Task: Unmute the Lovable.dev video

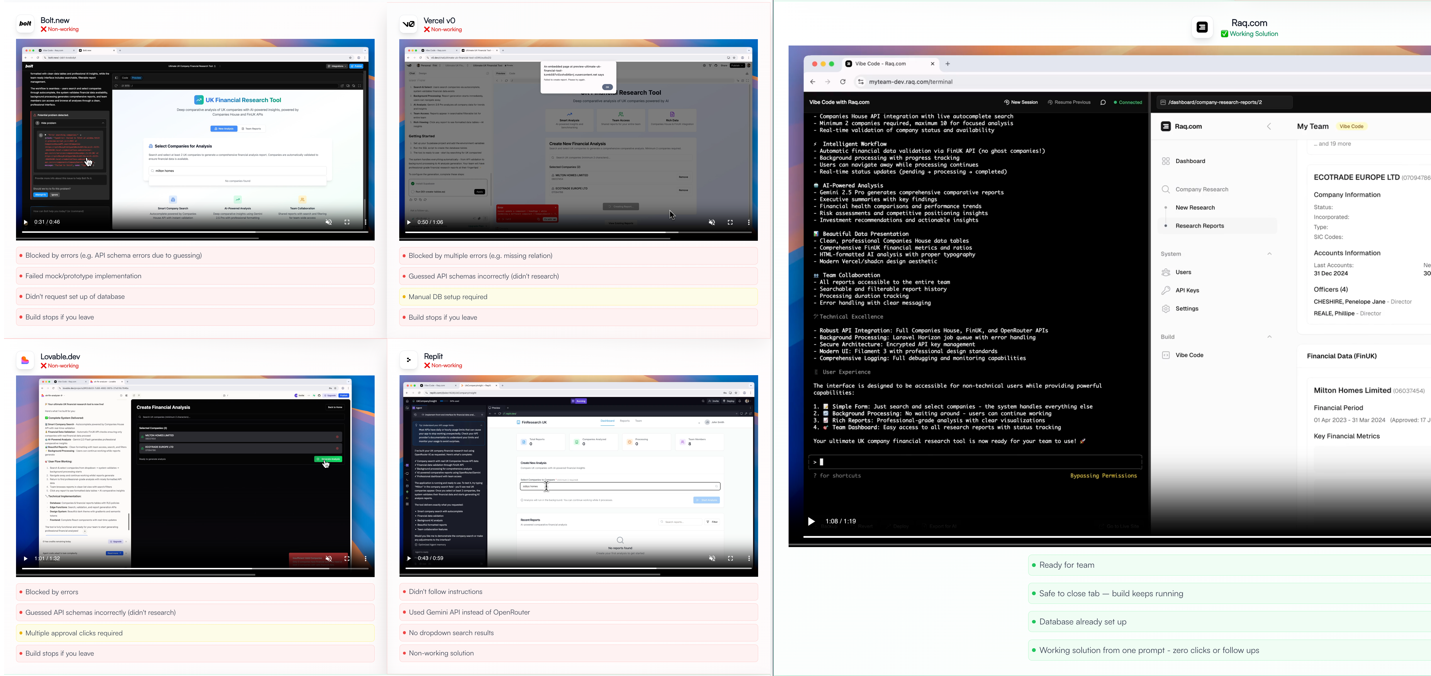Action: pyautogui.click(x=329, y=559)
